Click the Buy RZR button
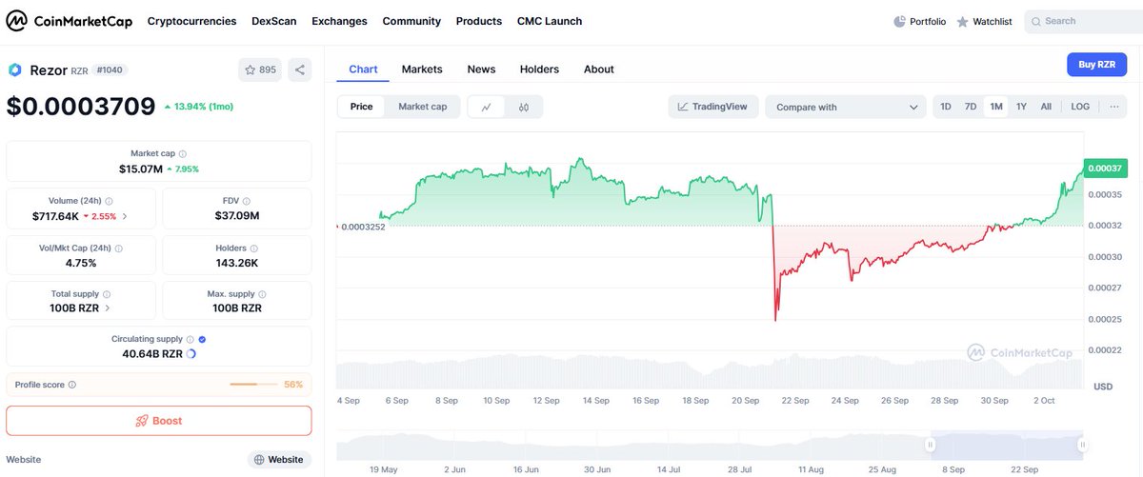1143x477 pixels. (x=1096, y=65)
